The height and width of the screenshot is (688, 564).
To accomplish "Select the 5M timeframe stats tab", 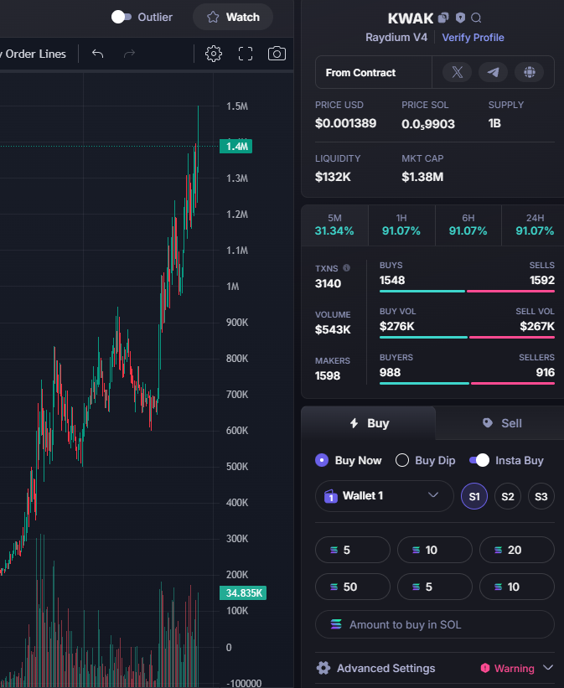I will coord(334,225).
